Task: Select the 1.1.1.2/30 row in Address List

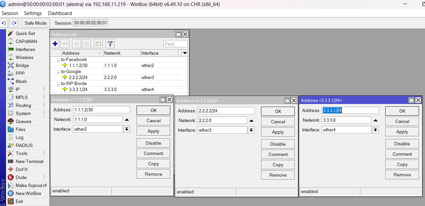Action: [x=119, y=65]
